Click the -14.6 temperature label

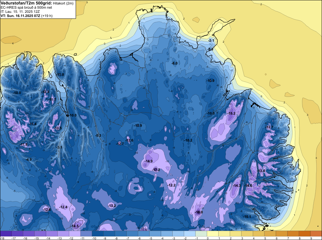click(x=248, y=185)
